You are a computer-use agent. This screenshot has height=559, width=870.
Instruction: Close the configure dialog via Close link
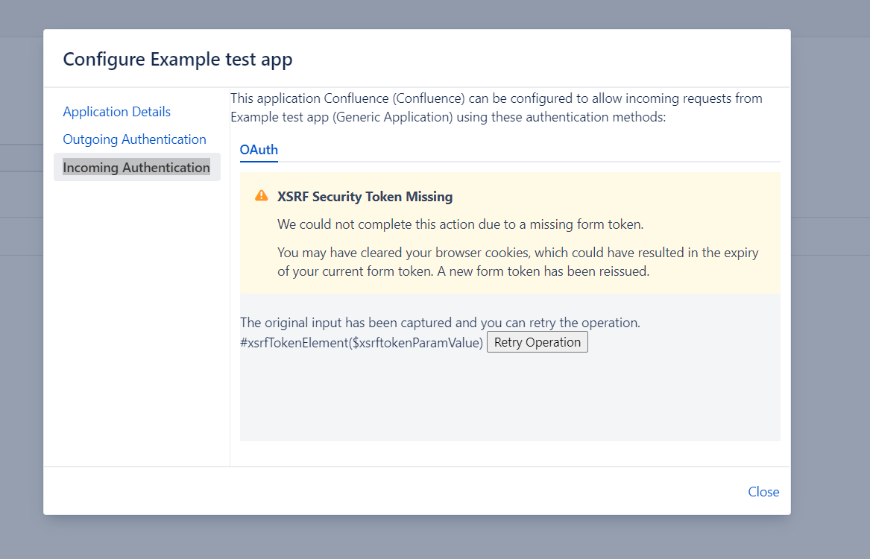[763, 492]
